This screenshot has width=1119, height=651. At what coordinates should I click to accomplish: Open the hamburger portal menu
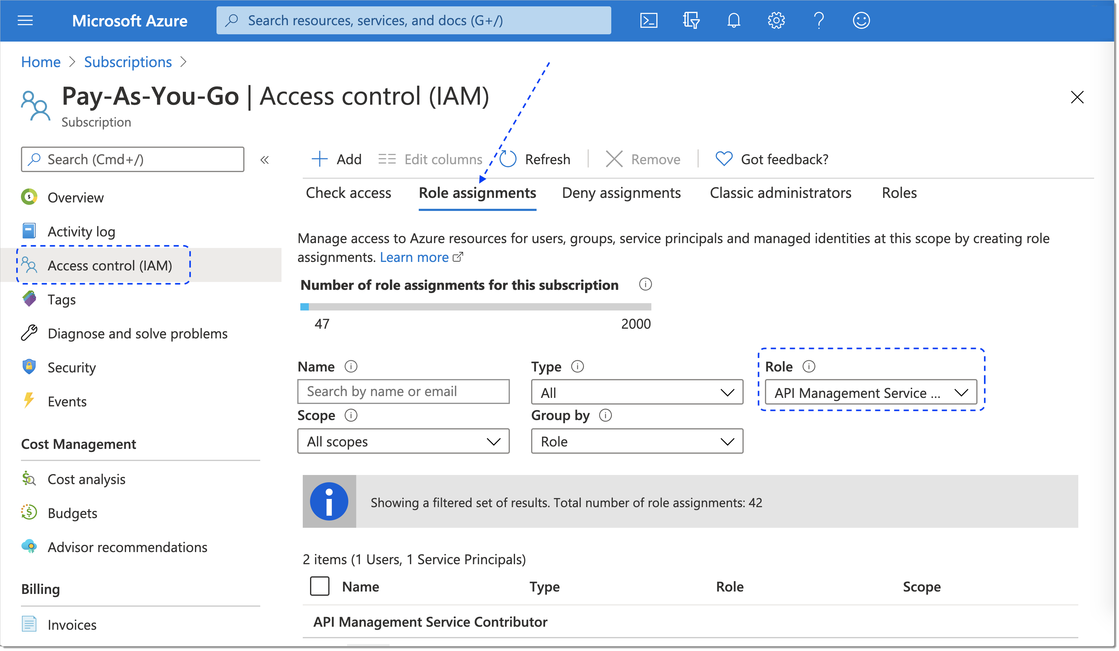[25, 20]
